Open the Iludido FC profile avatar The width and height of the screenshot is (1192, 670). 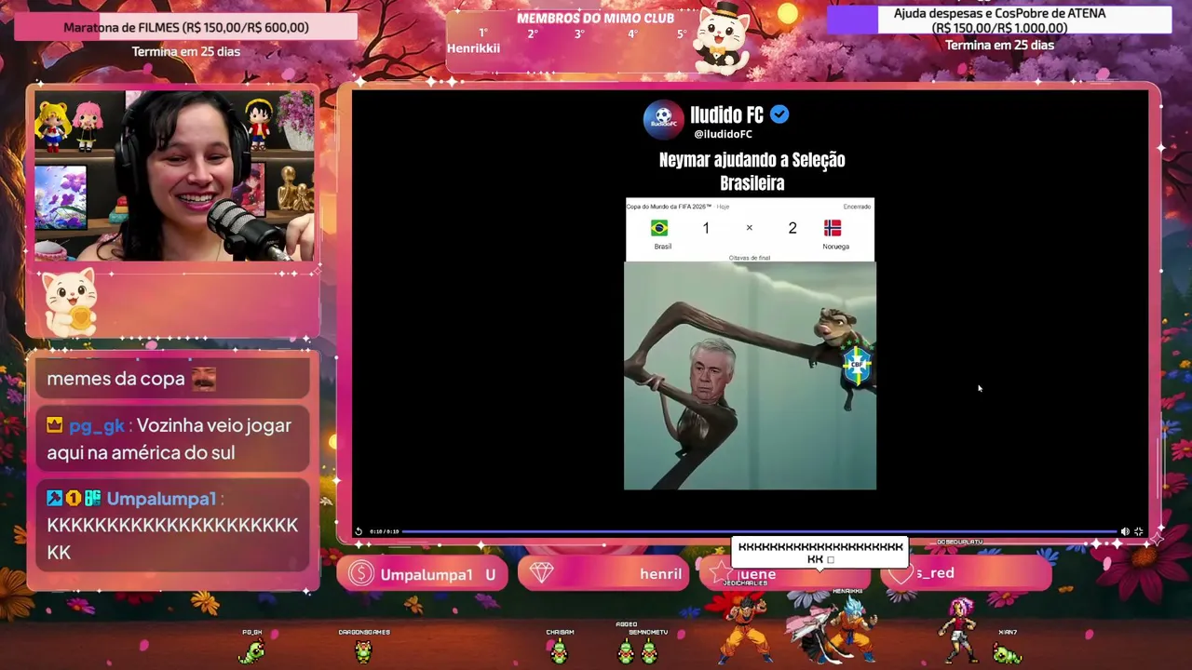click(x=663, y=119)
